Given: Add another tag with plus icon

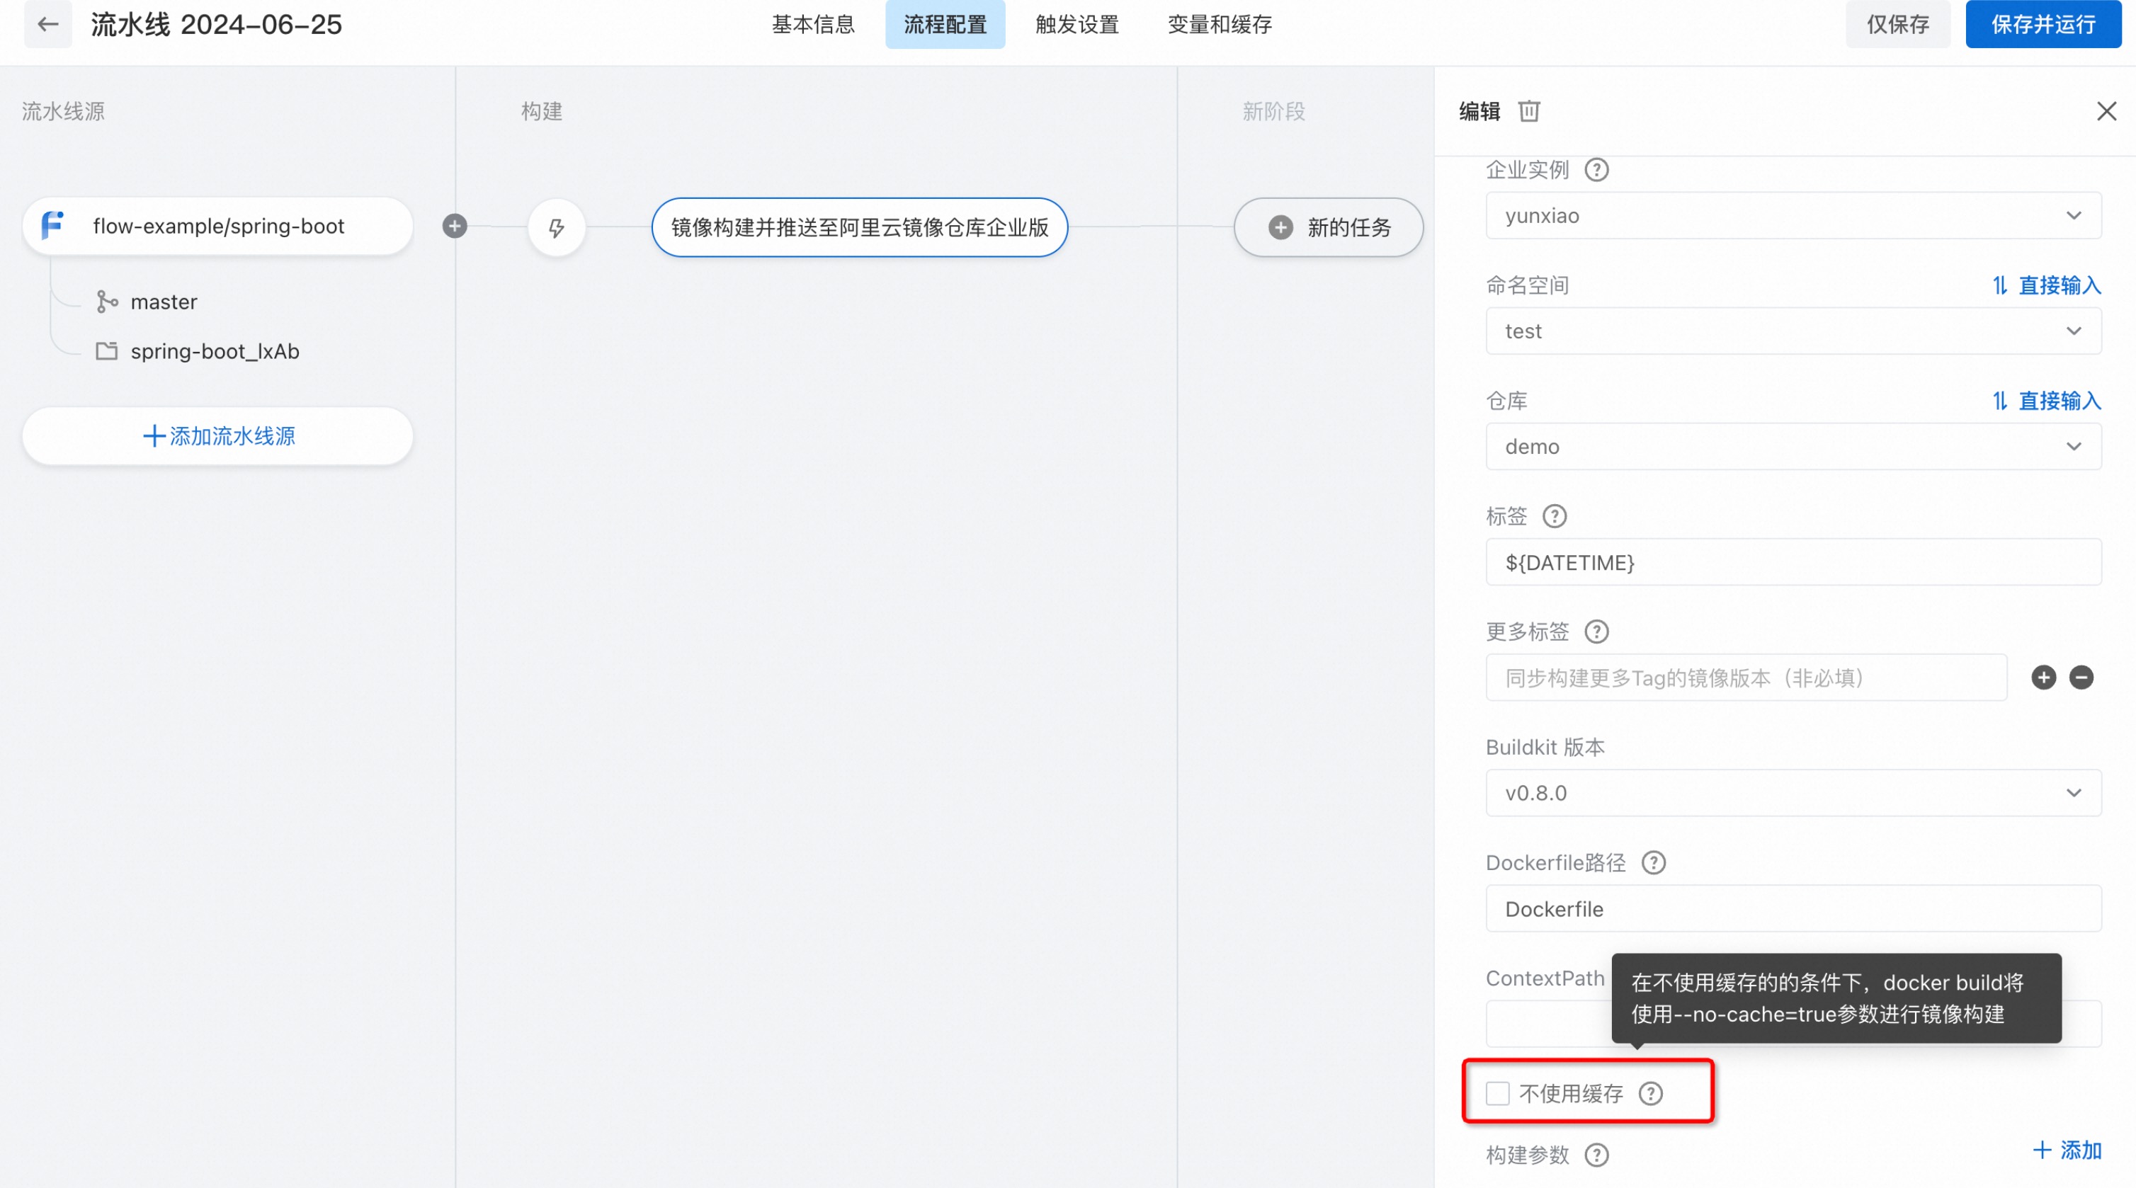Looking at the screenshot, I should click(x=2043, y=678).
